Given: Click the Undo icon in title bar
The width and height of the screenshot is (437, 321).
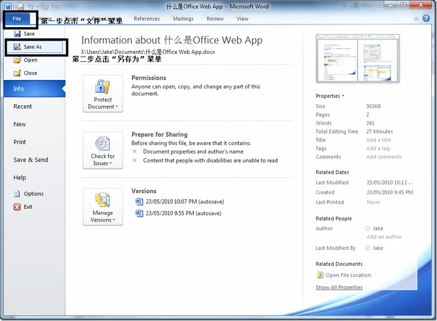Looking at the screenshot, I should tap(31, 7).
